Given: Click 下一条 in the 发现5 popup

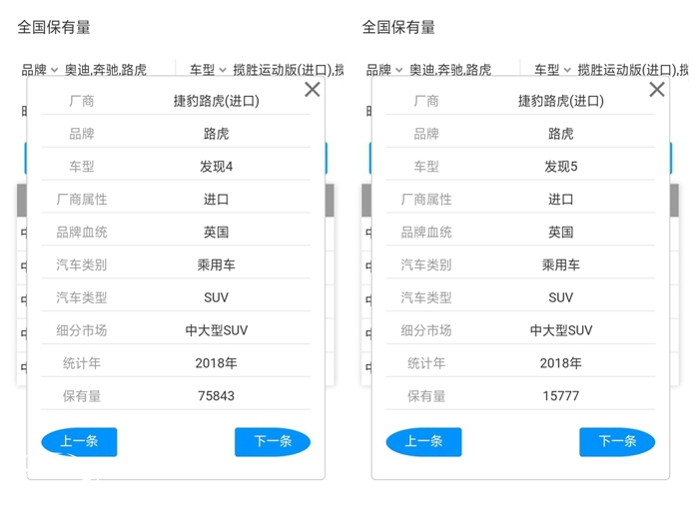Looking at the screenshot, I should [617, 441].
